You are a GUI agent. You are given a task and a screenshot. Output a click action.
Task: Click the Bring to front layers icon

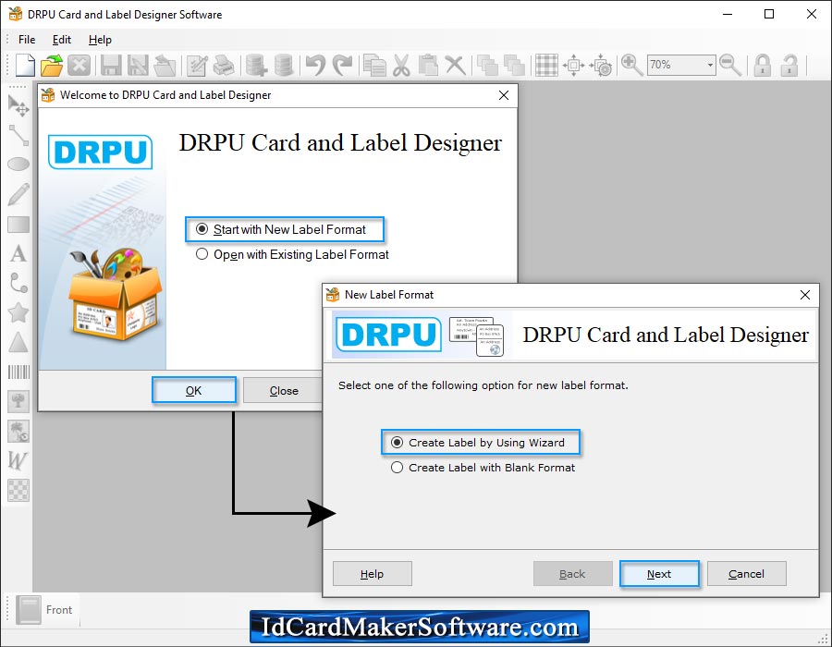tap(487, 66)
